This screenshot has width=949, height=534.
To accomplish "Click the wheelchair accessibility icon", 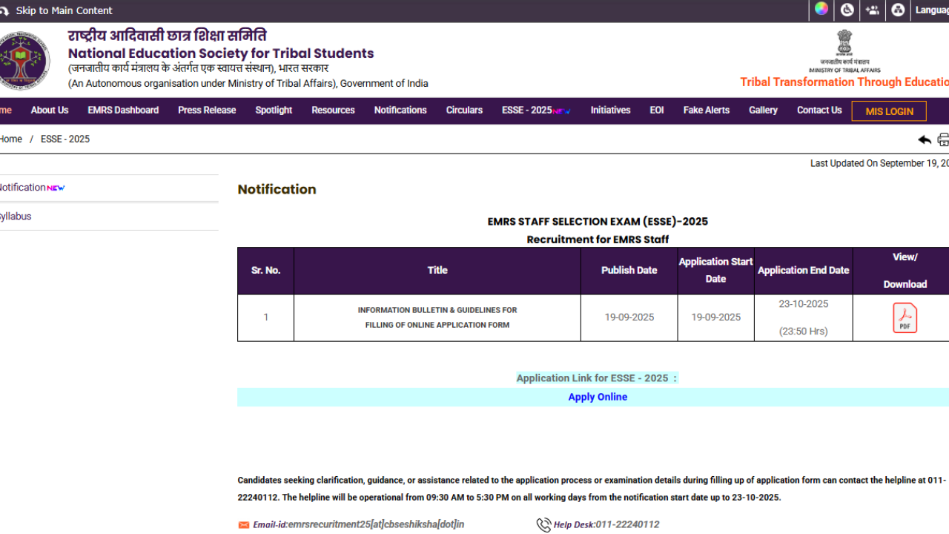I will [847, 10].
